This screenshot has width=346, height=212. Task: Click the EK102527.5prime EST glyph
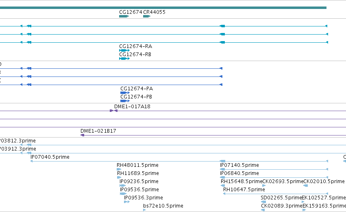[x=303, y=202]
